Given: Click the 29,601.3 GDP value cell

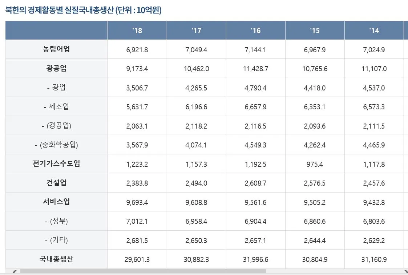Looking at the screenshot, I should click(x=137, y=259).
